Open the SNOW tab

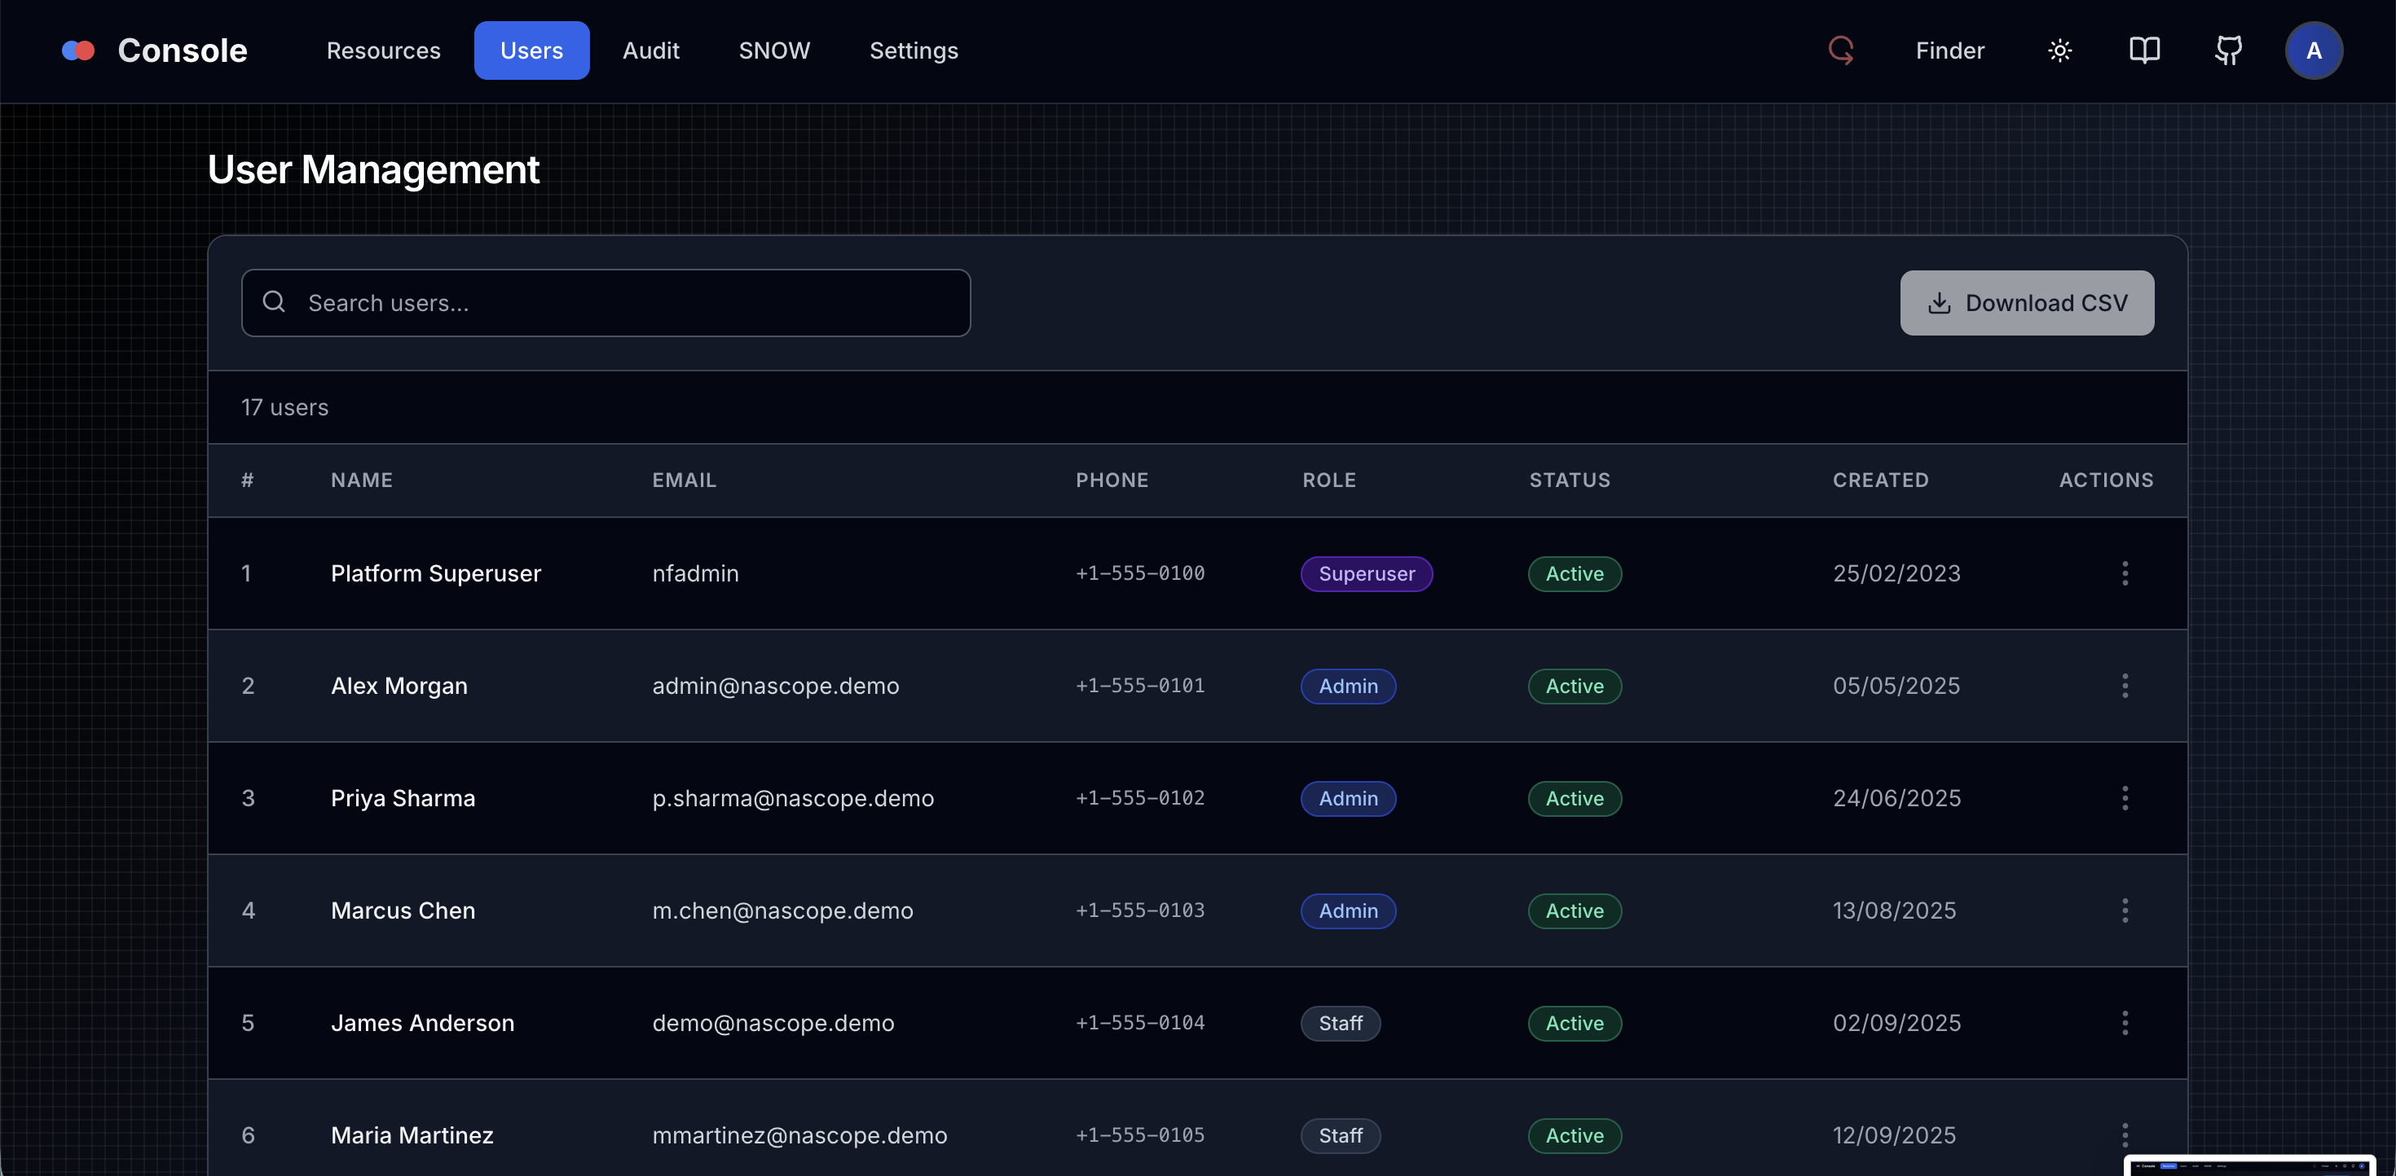point(774,50)
